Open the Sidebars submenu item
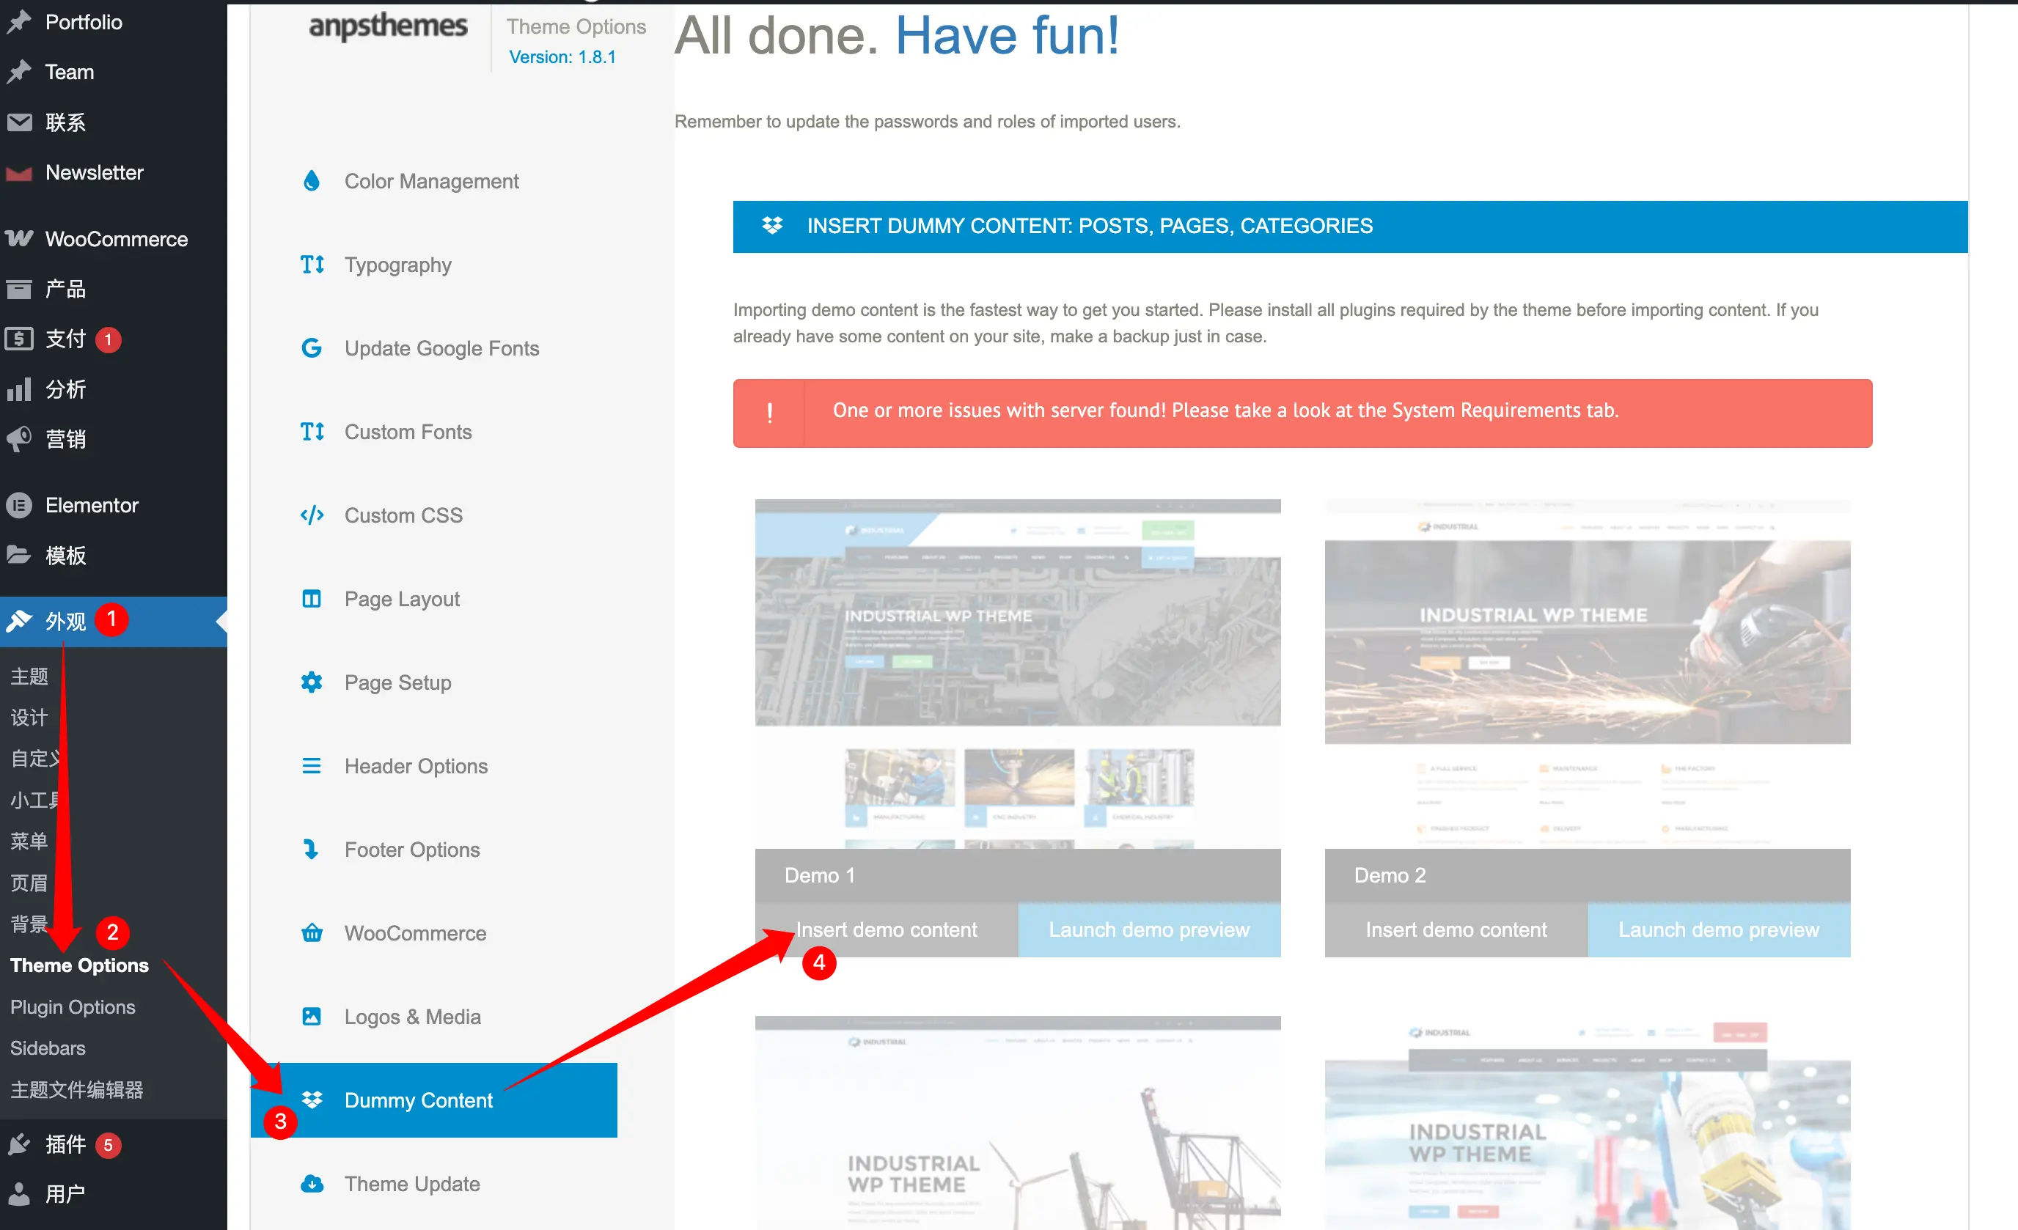This screenshot has width=2018, height=1230. 48,1047
